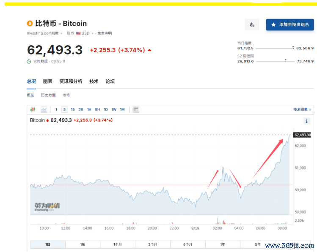Select the 1 minute interval
Screen dimensions: 317x252
pos(56,109)
